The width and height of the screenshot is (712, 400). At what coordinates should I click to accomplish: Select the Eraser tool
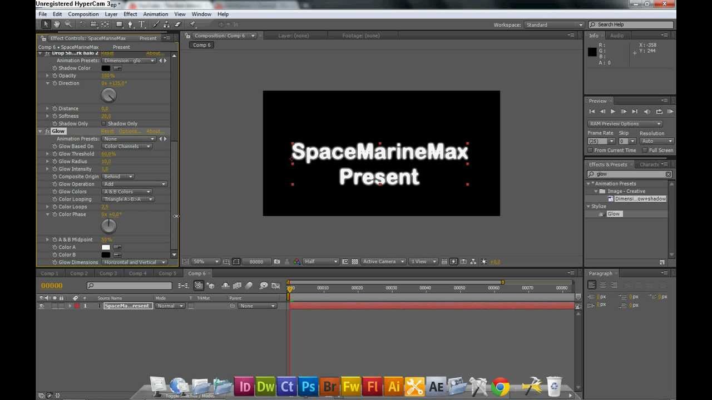[177, 24]
